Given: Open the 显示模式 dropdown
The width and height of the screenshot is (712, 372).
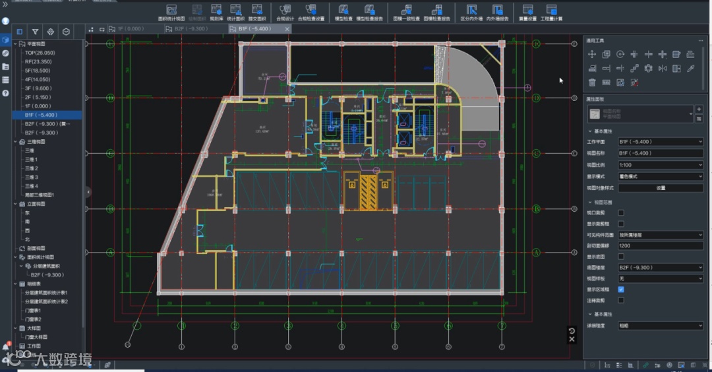Looking at the screenshot, I should point(661,176).
